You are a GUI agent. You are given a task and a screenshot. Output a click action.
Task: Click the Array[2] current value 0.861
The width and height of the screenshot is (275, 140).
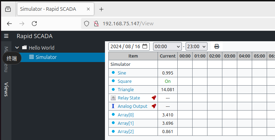tap(168, 131)
